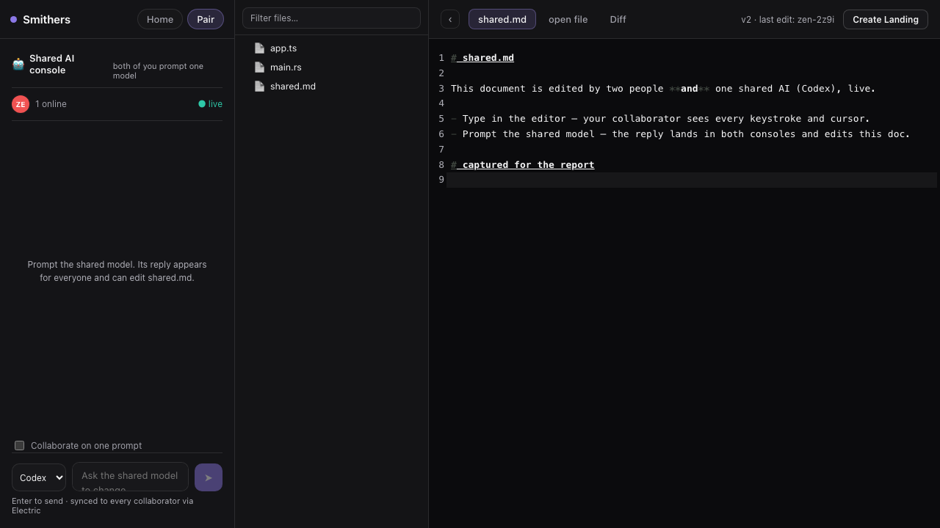Select the open file tab
940x528 pixels.
(568, 19)
